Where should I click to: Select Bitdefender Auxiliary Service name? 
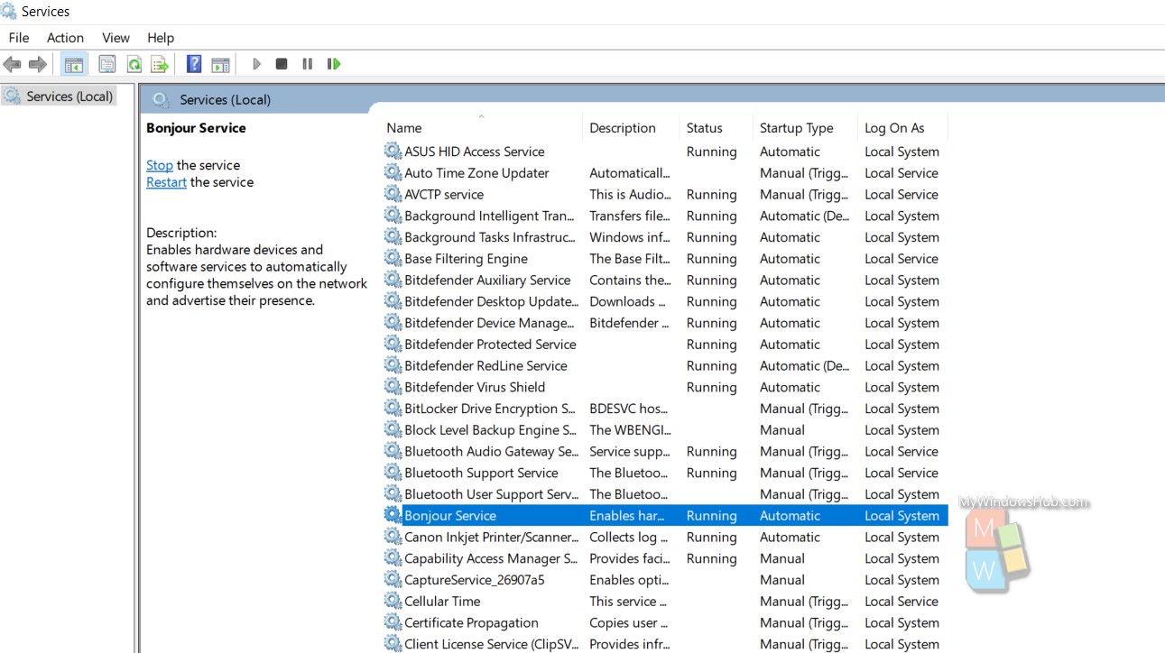tap(487, 280)
